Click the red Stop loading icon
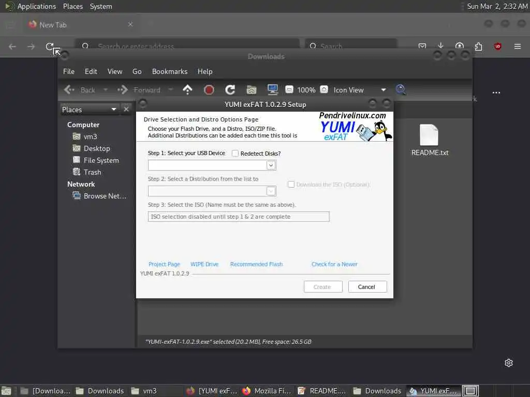530x397 pixels. (x=209, y=90)
